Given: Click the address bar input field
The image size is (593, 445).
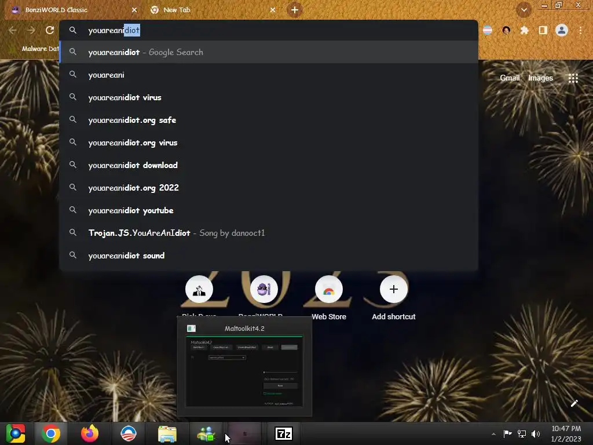Looking at the screenshot, I should [x=269, y=30].
